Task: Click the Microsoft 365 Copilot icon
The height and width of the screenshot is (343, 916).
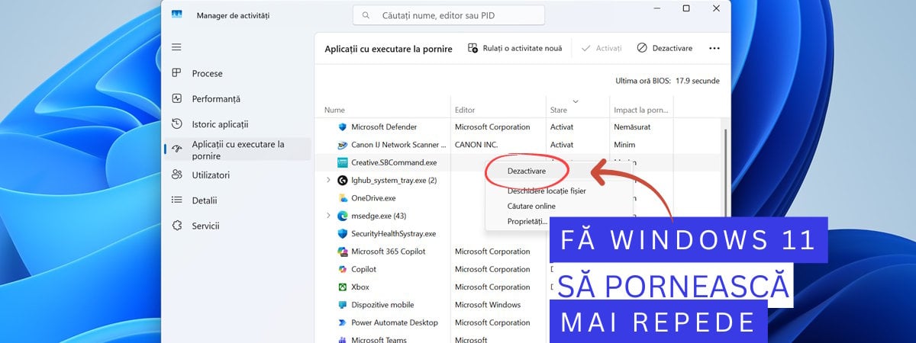Action: [x=343, y=252]
